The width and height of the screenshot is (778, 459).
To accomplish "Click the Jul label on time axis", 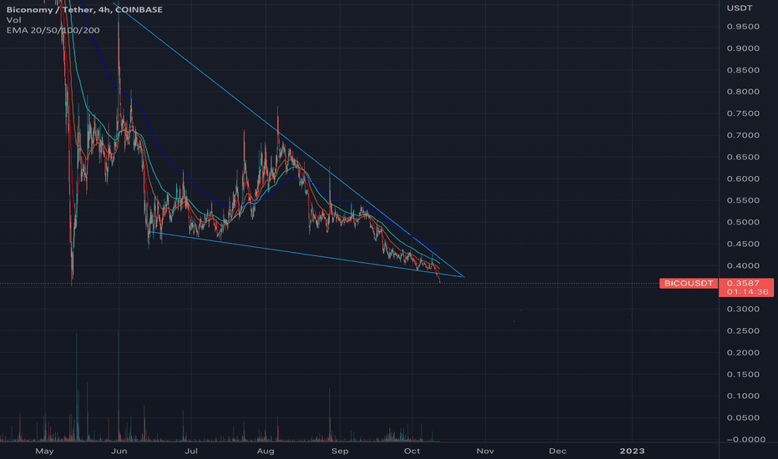I will [191, 451].
